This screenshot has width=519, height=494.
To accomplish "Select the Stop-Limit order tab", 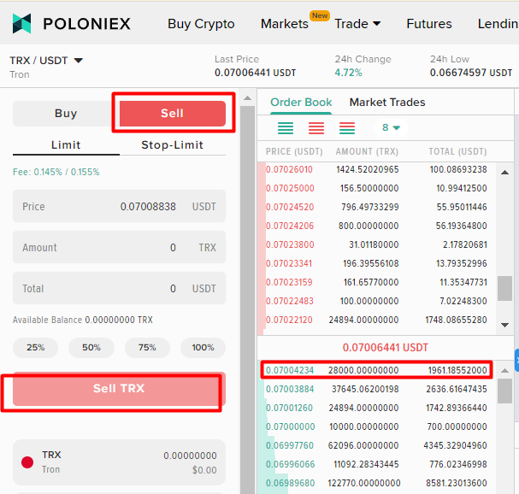I will coord(173,145).
